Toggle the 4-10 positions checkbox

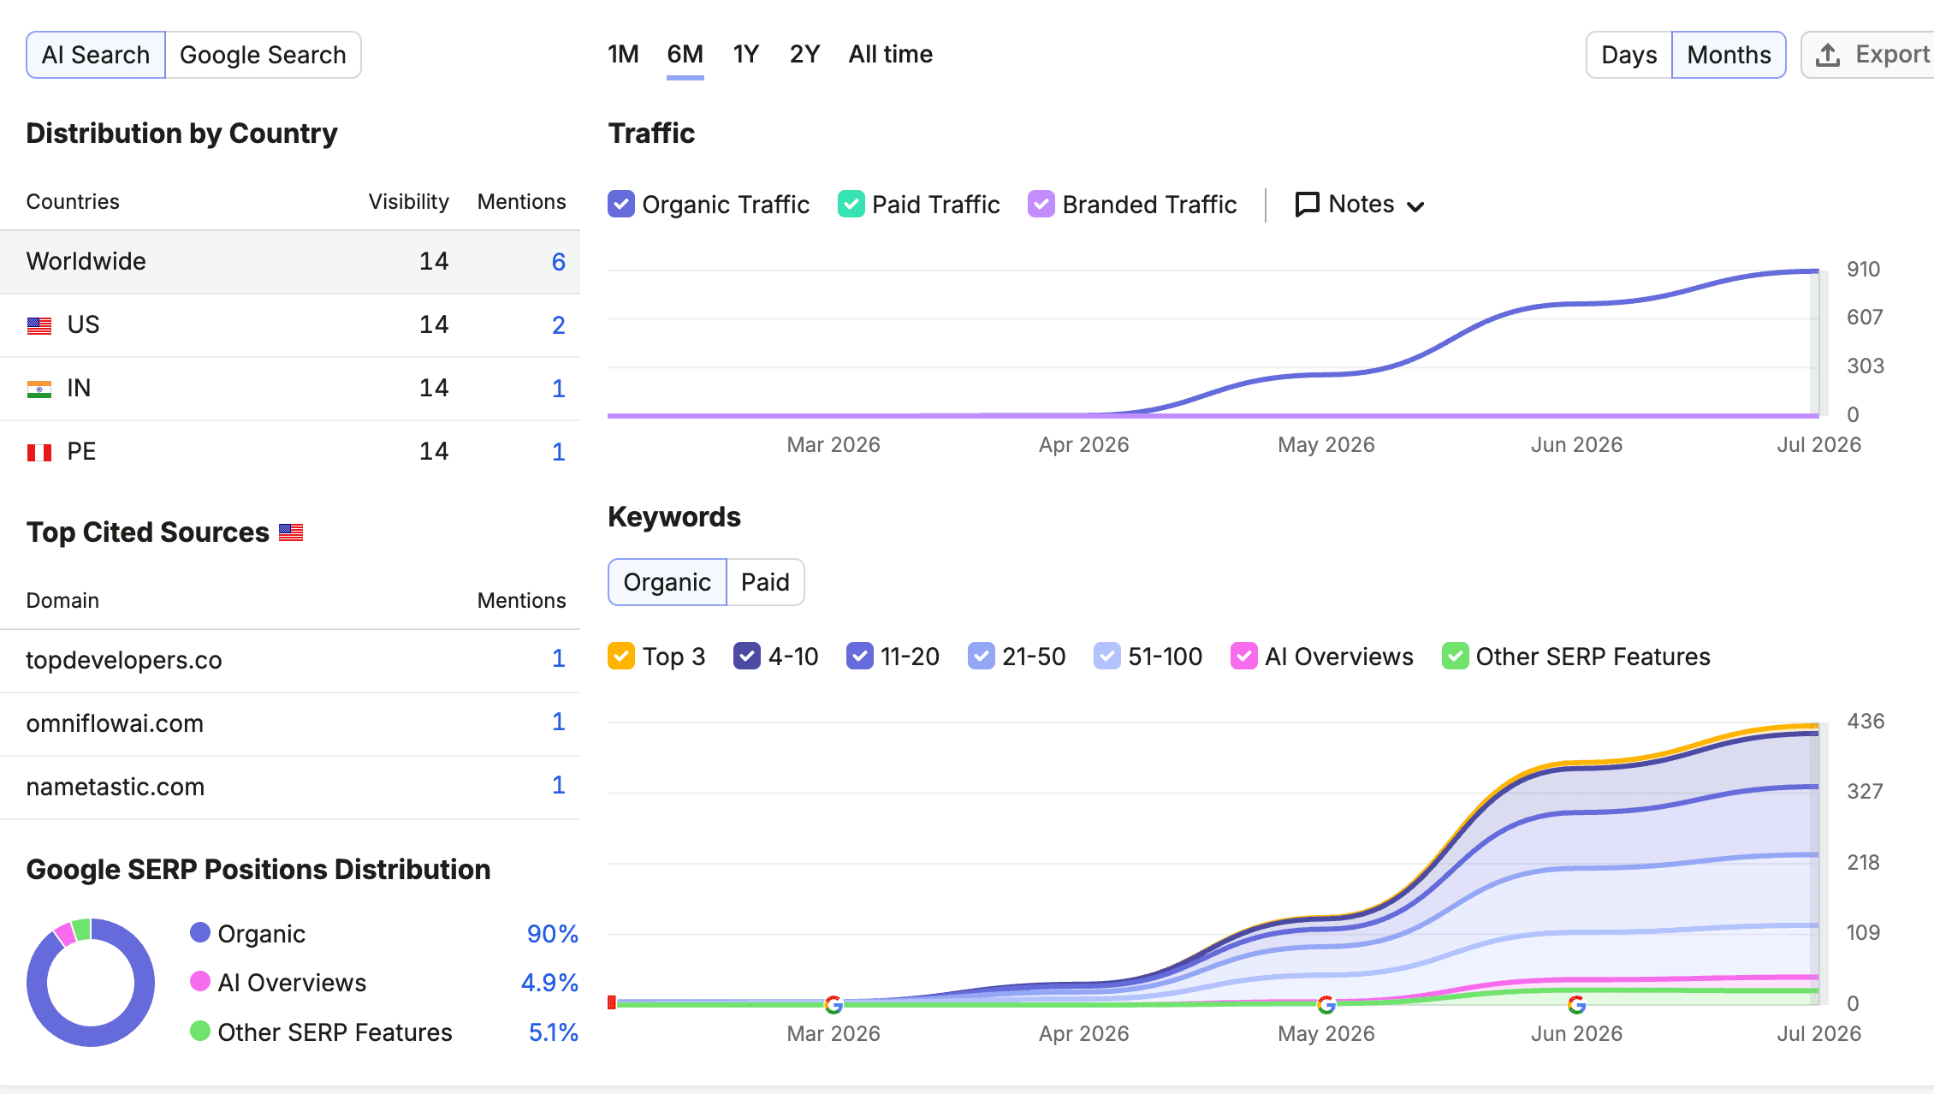click(747, 656)
